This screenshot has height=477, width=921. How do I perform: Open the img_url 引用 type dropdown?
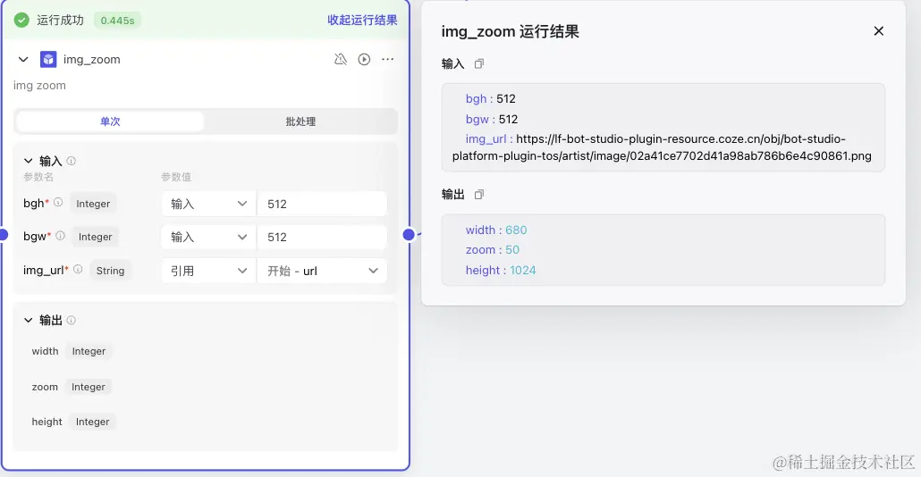(208, 271)
